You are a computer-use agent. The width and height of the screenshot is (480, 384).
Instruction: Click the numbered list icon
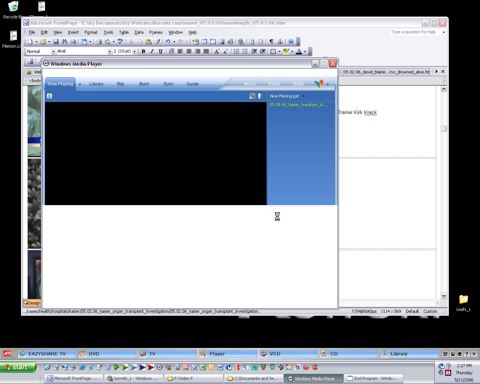(x=237, y=51)
